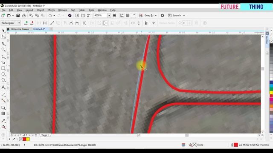Click the Cut icon in standard toolbar
Screen dimensions: 273x153
[31, 15]
